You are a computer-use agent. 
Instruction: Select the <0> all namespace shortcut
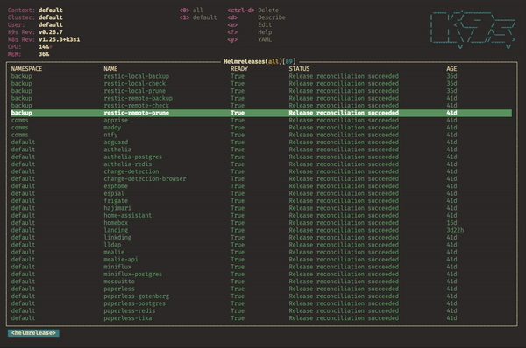coord(191,10)
